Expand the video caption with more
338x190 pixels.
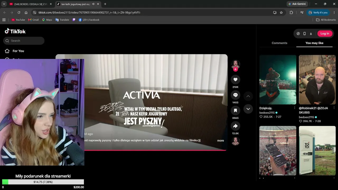coord(220,141)
